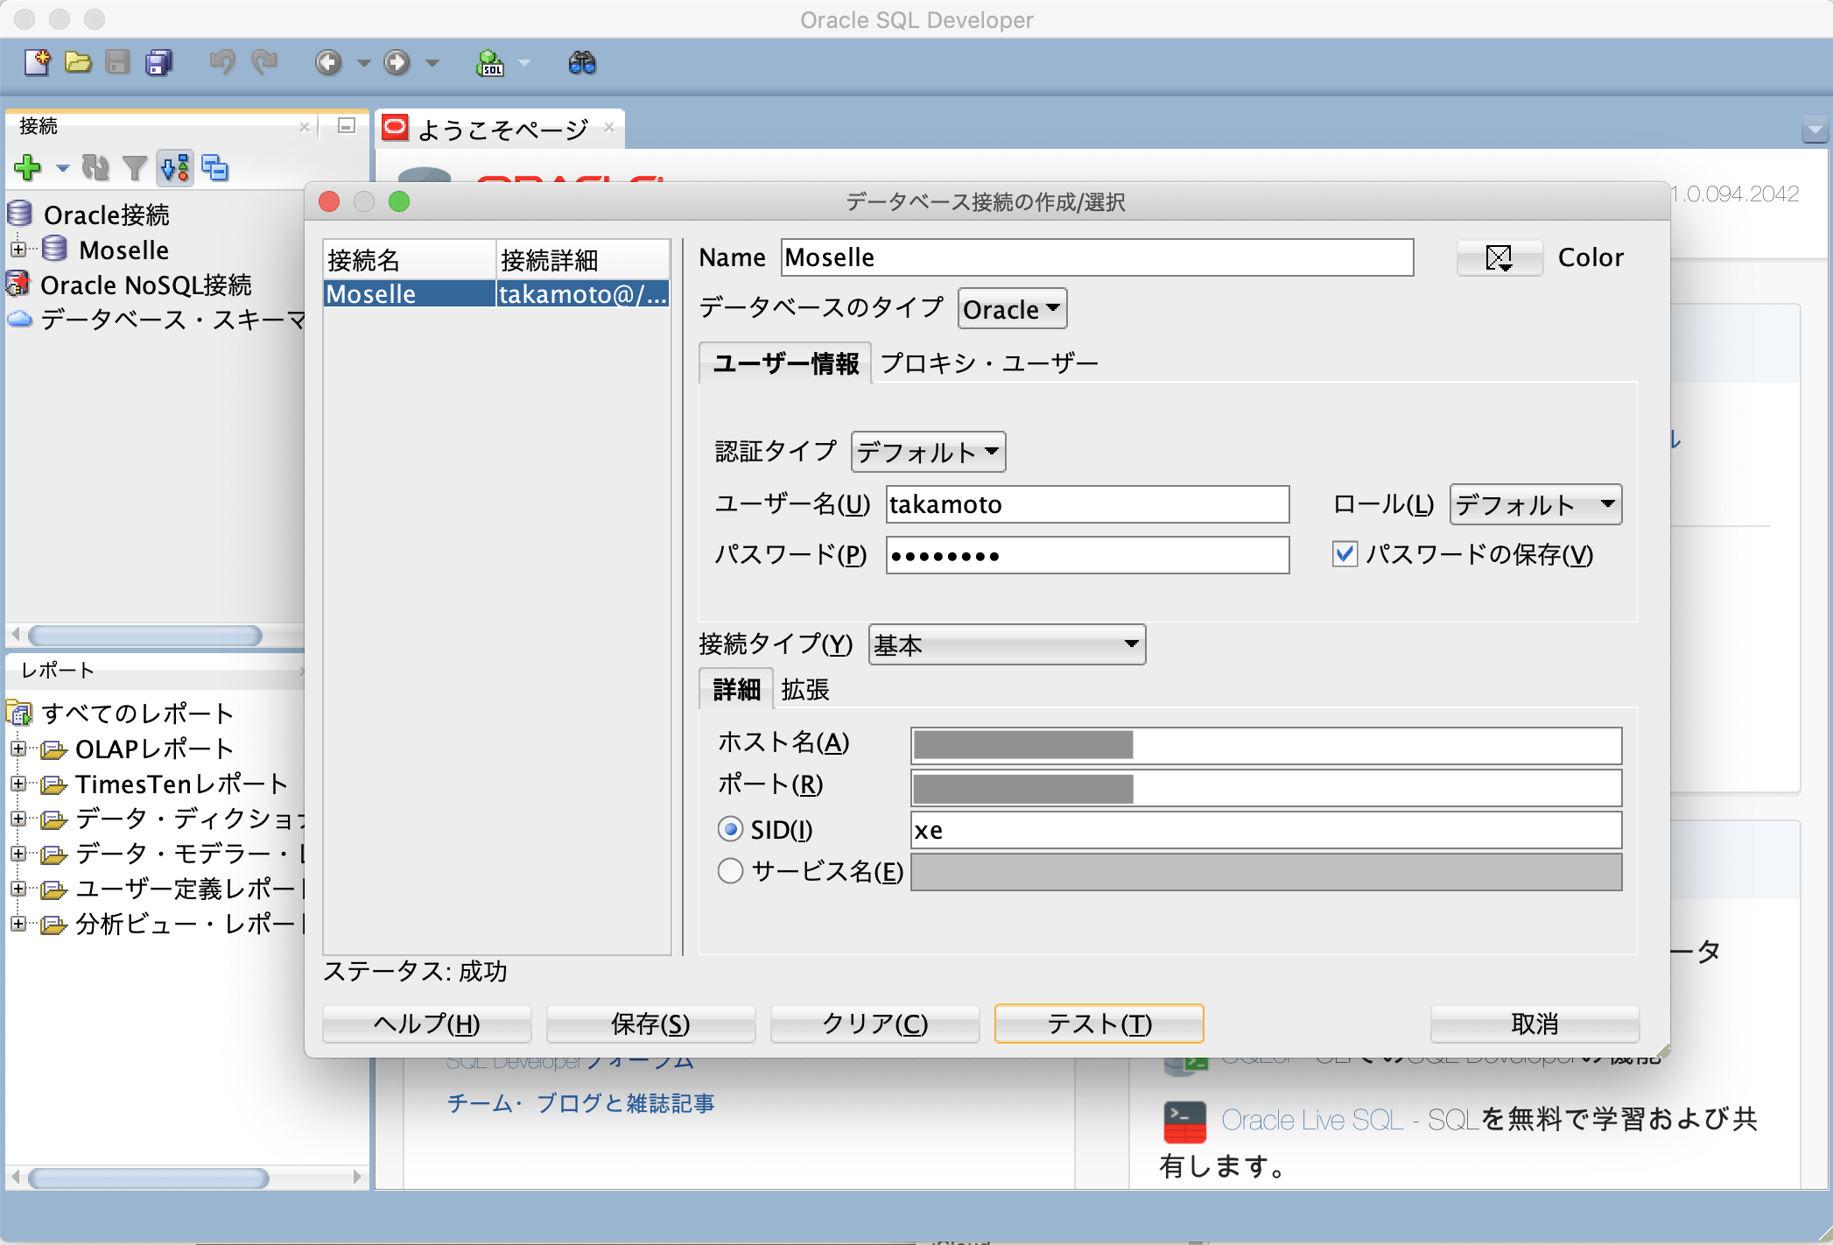This screenshot has width=1833, height=1245.
Task: Click the Save disk icon in toolbar
Action: (117, 63)
